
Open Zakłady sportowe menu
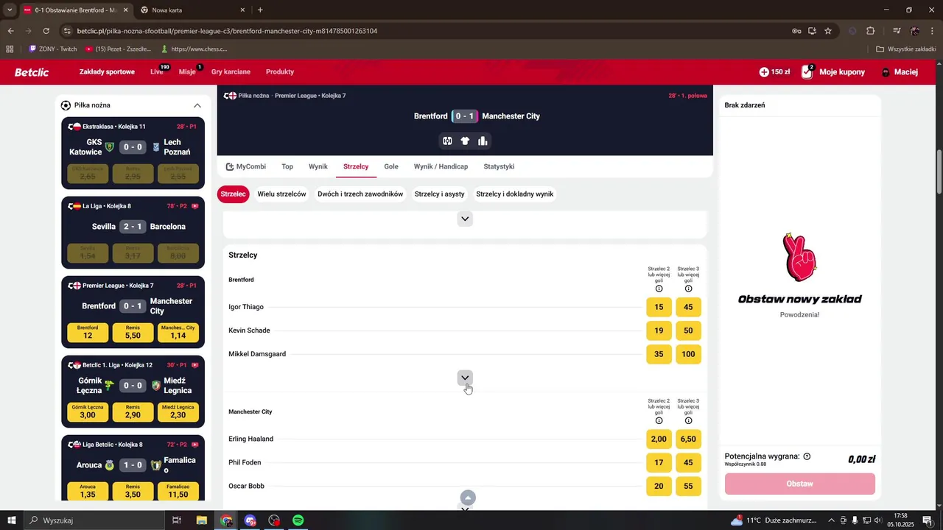(x=107, y=72)
